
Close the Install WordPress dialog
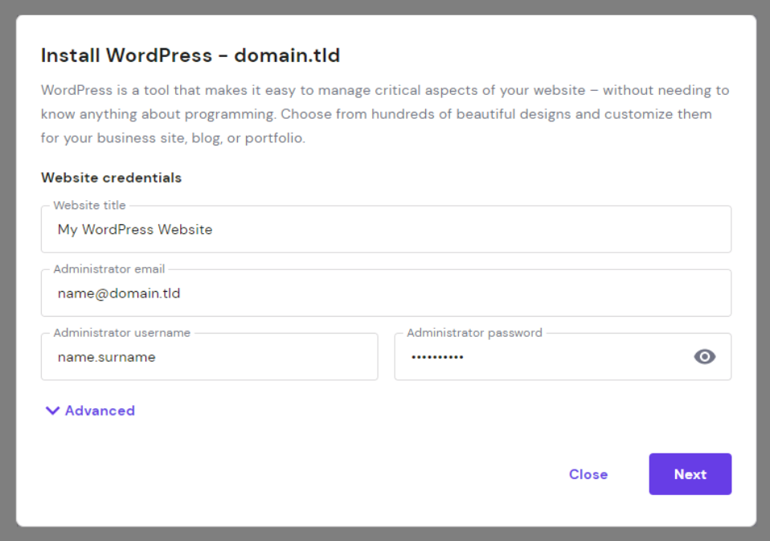(588, 474)
